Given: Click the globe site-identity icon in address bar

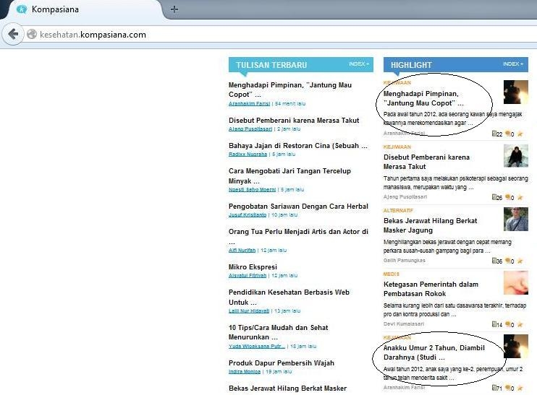Looking at the screenshot, I should click(32, 34).
